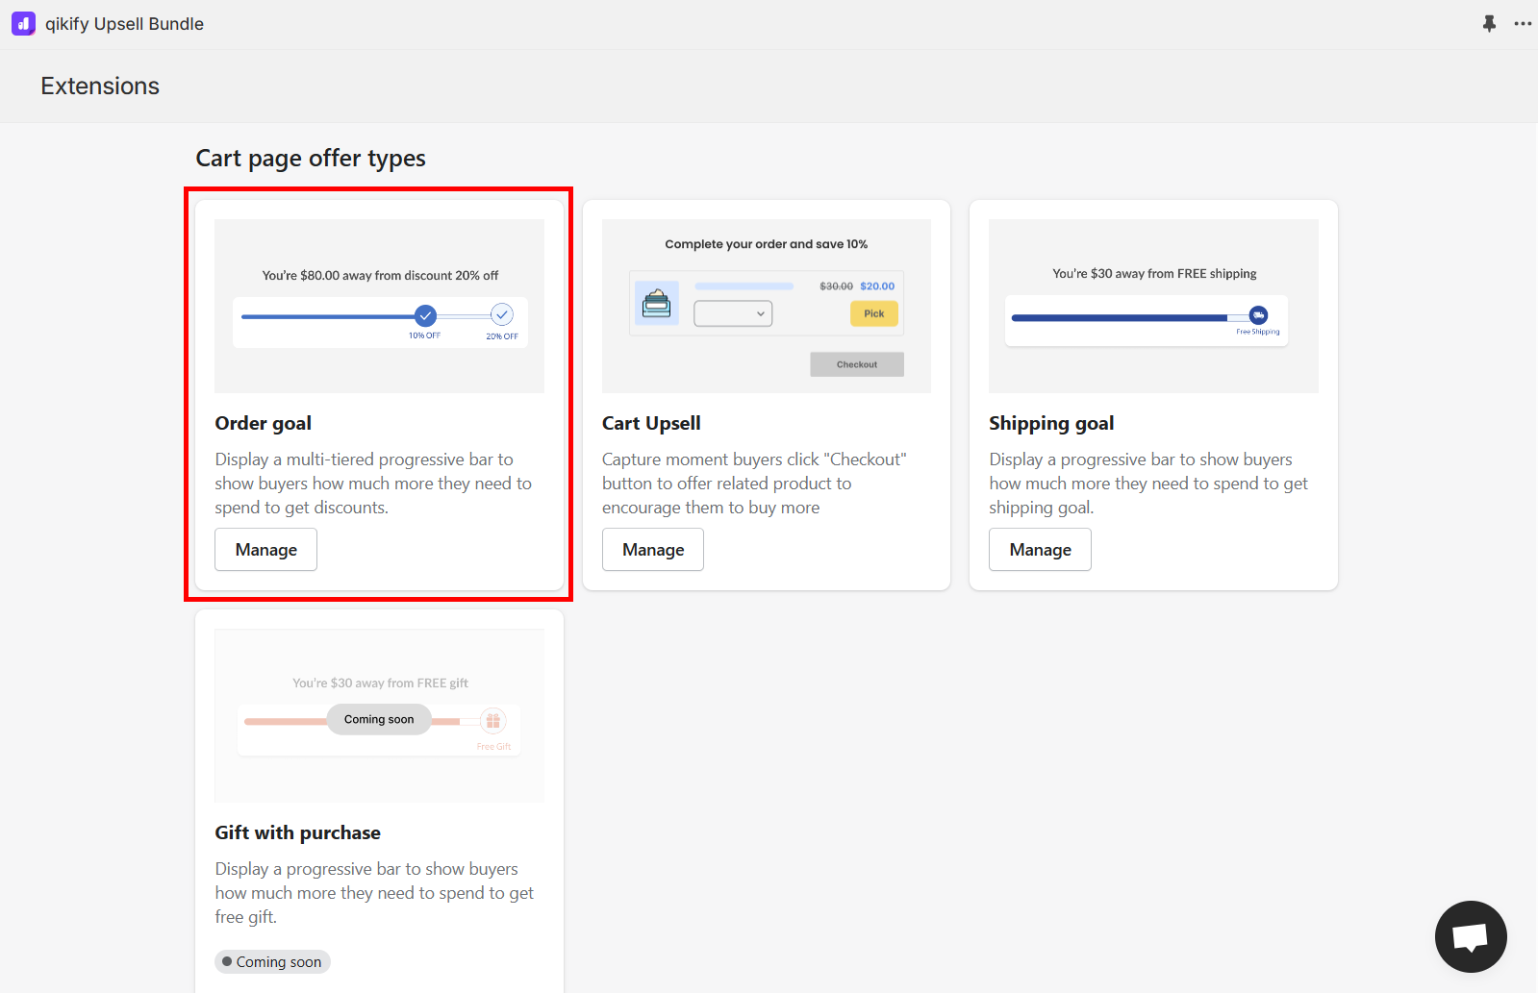1538x993 pixels.
Task: Click the Shipping goal card title
Action: point(1051,423)
